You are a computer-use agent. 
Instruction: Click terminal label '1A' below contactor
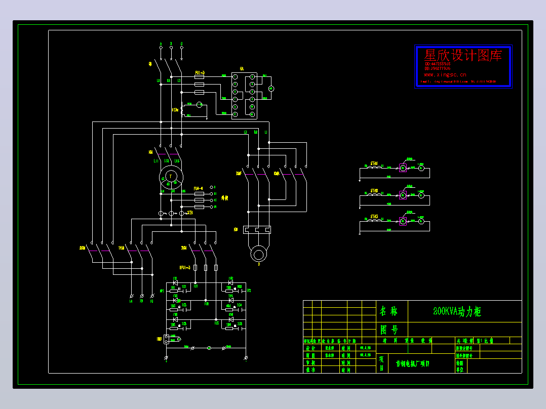tap(131, 301)
